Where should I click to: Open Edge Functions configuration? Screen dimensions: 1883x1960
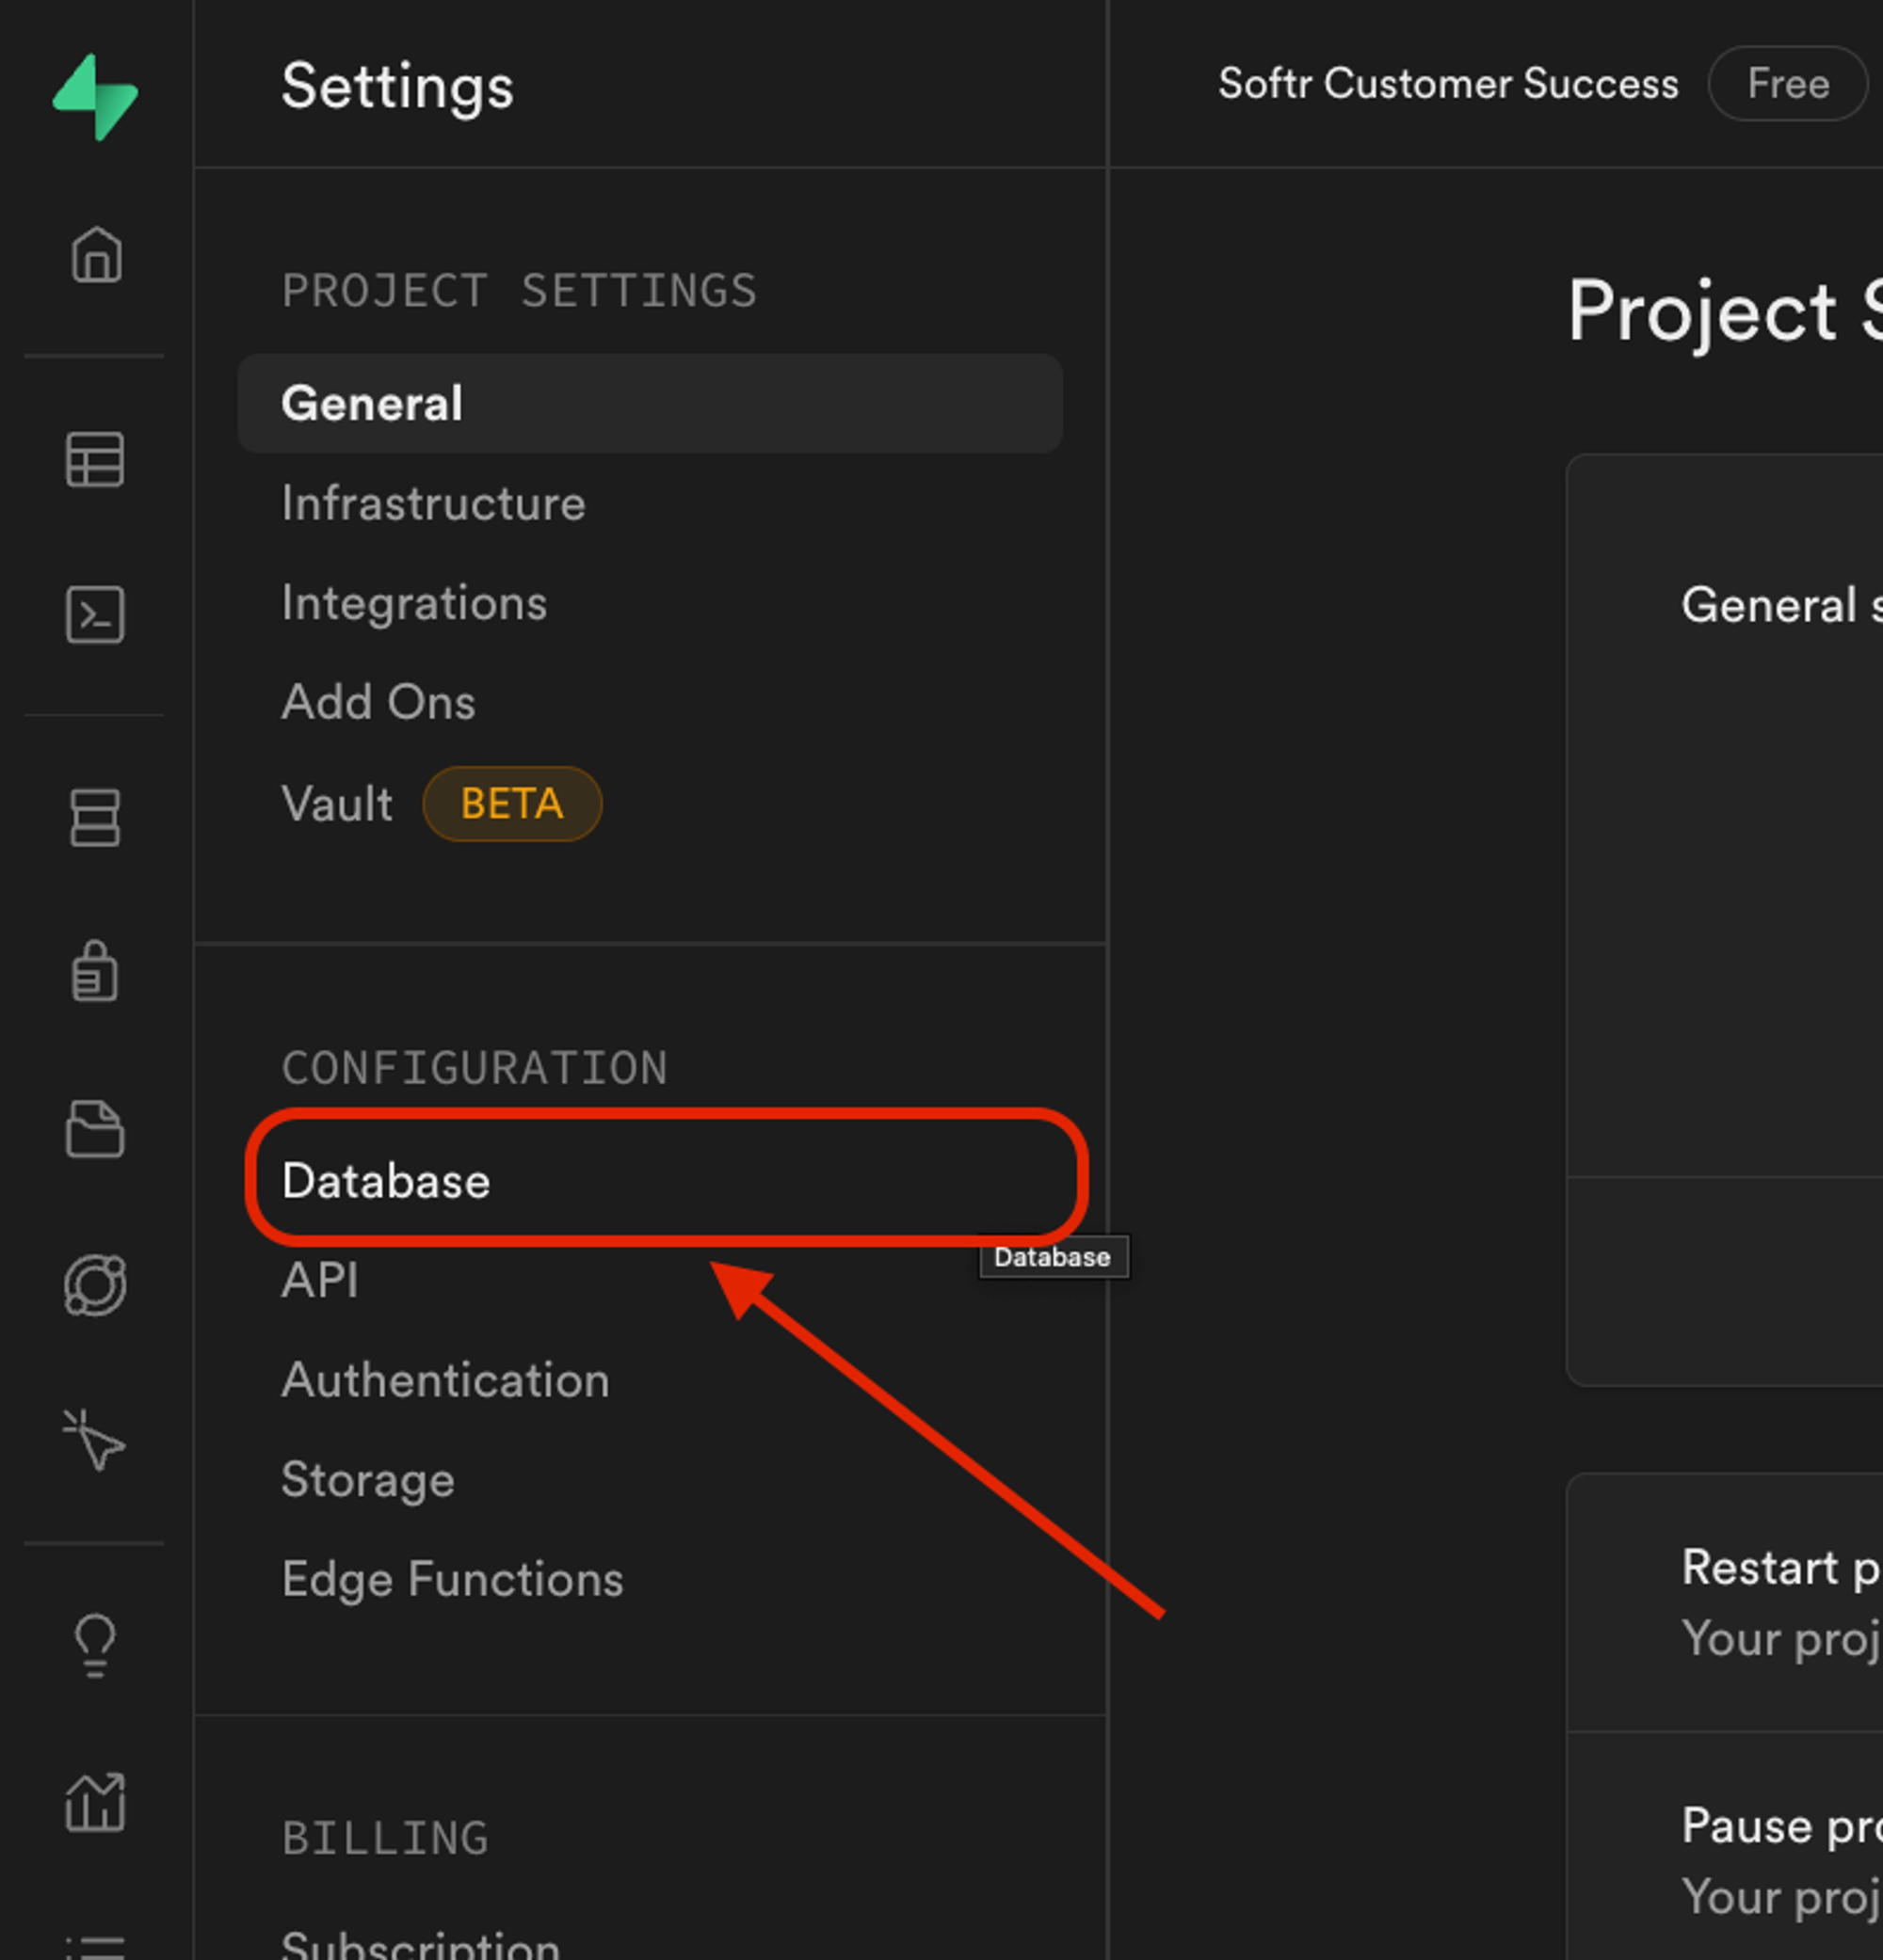pyautogui.click(x=452, y=1580)
